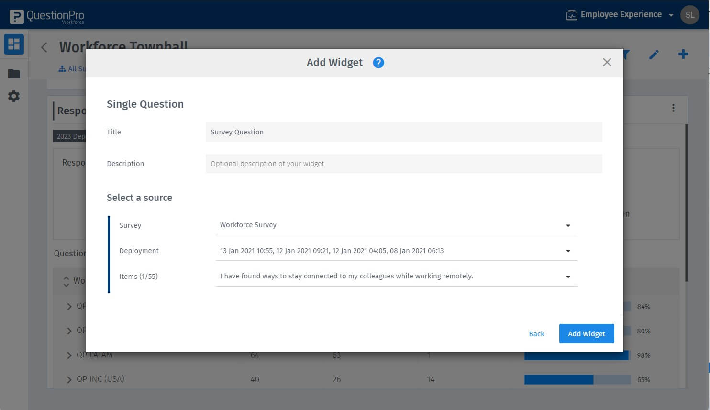The image size is (710, 410).
Task: Click the 65% progress bar for QP INC
Action: [577, 379]
